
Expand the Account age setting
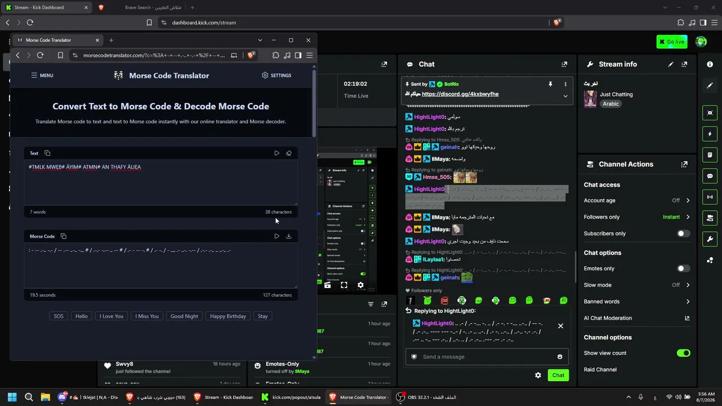[637, 201]
